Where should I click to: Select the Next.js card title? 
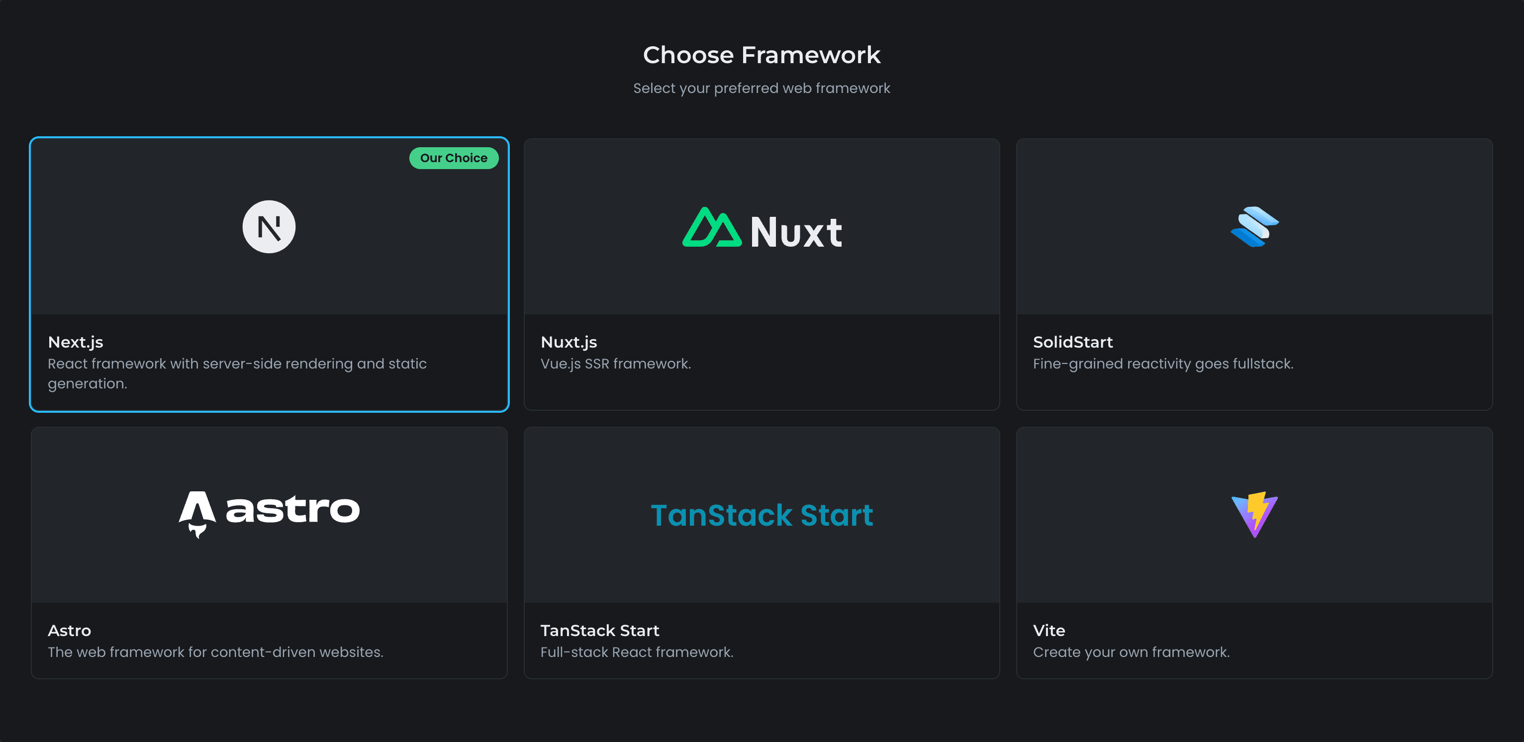[76, 342]
